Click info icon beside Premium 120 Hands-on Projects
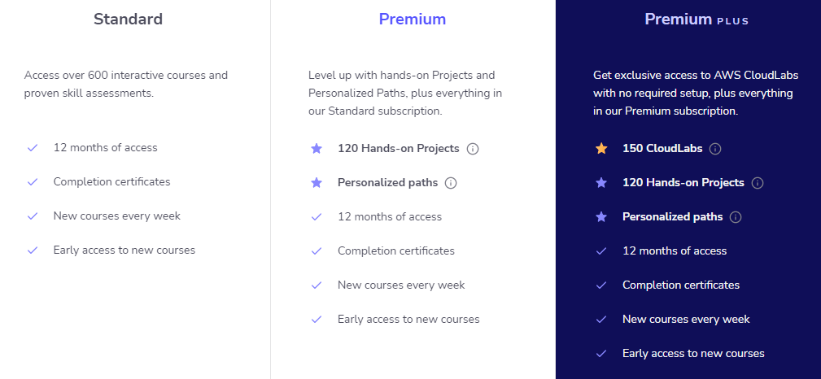 [x=473, y=149]
